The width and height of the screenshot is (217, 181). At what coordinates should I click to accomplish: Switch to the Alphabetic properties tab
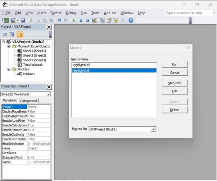tap(10, 100)
